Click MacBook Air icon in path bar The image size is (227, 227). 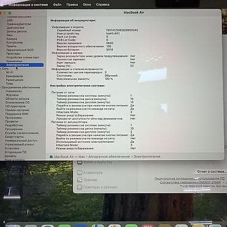(52, 157)
